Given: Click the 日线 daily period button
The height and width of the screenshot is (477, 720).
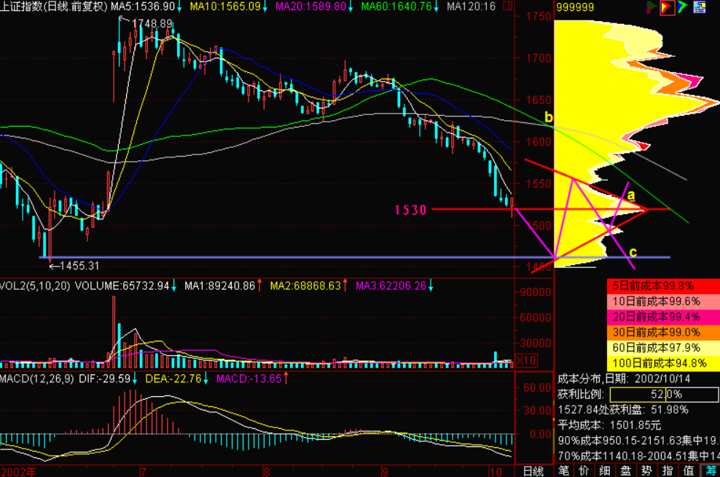Looking at the screenshot, I should (533, 471).
